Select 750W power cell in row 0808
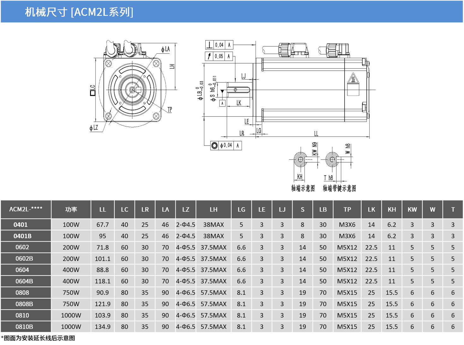This screenshot has height=345, width=464. [71, 293]
